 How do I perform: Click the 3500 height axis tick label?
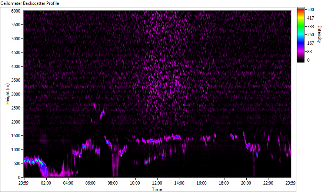click(16, 80)
